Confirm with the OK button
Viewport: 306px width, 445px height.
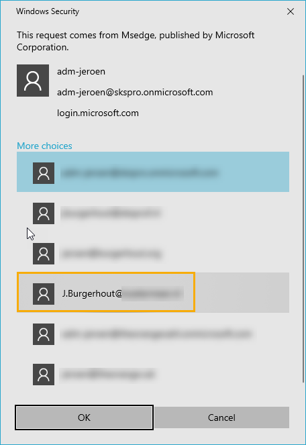[84, 417]
